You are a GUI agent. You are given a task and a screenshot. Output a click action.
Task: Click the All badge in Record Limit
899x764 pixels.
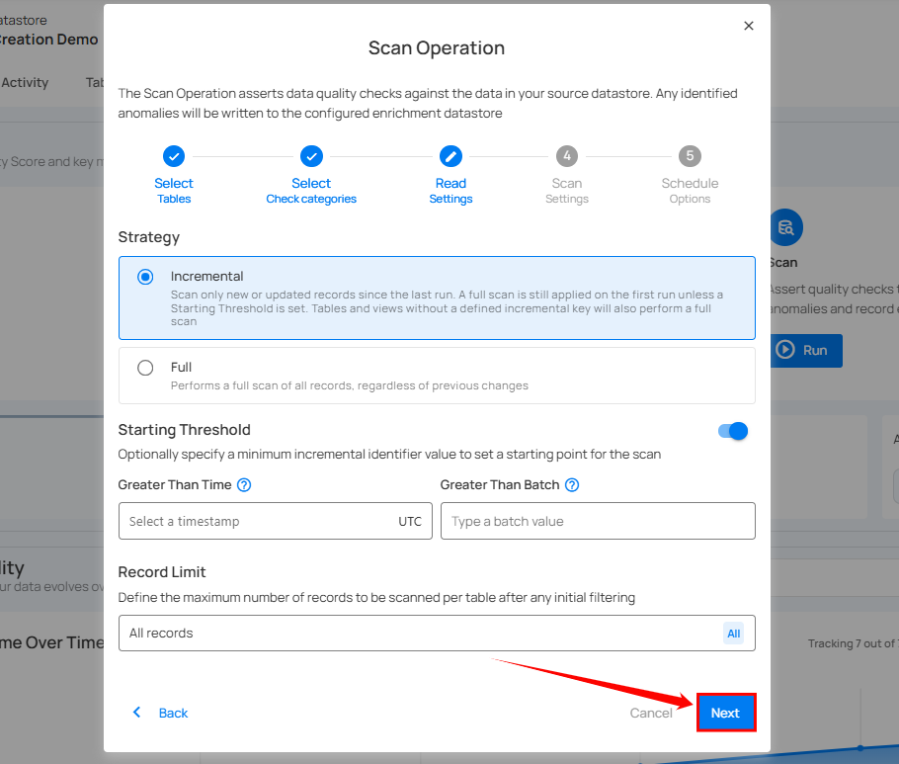click(x=733, y=634)
